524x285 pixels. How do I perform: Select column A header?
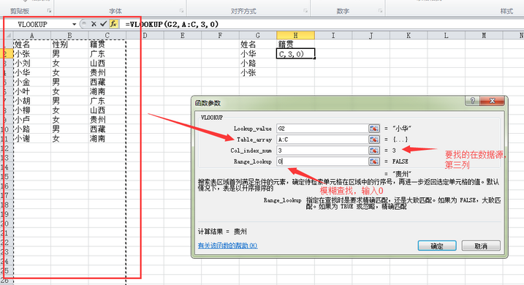coord(32,35)
